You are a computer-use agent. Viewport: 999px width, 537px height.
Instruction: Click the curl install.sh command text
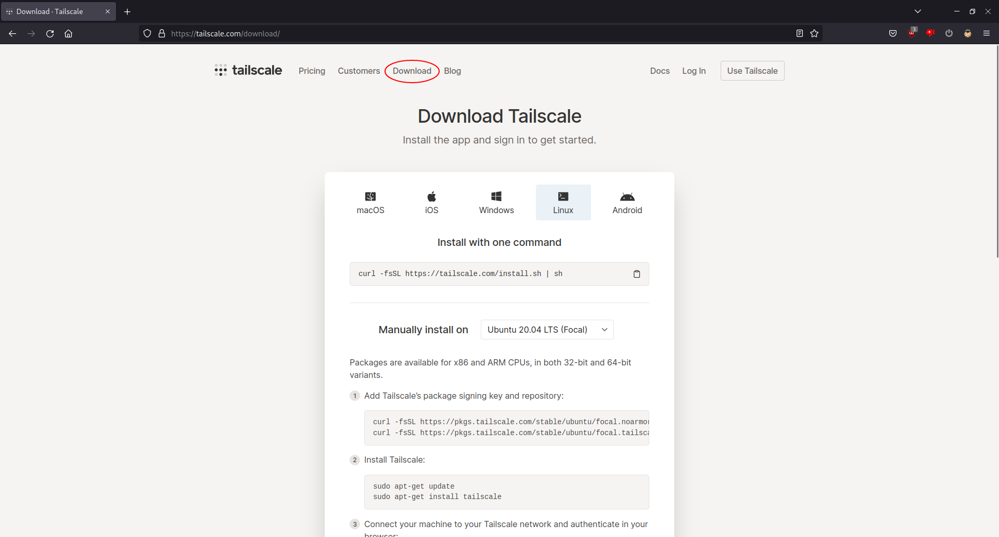click(x=460, y=274)
